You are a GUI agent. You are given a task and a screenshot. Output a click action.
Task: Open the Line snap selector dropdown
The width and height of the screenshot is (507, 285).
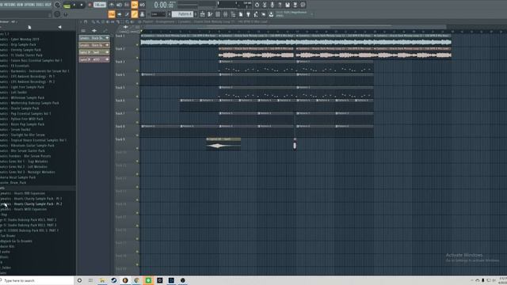(158, 14)
